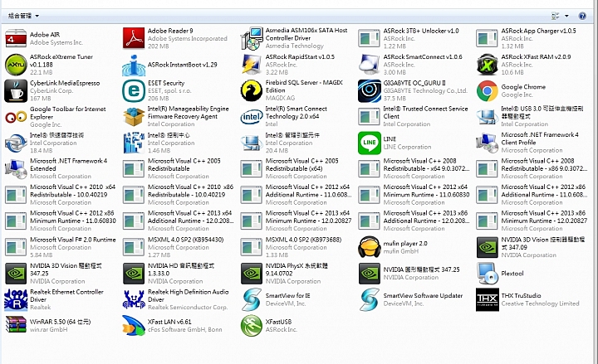Expand the view options dropdown arrow
The image size is (598, 364).
coord(566,16)
